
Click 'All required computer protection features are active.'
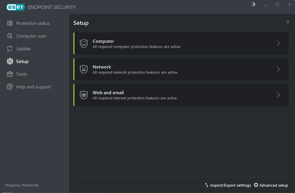point(137,47)
